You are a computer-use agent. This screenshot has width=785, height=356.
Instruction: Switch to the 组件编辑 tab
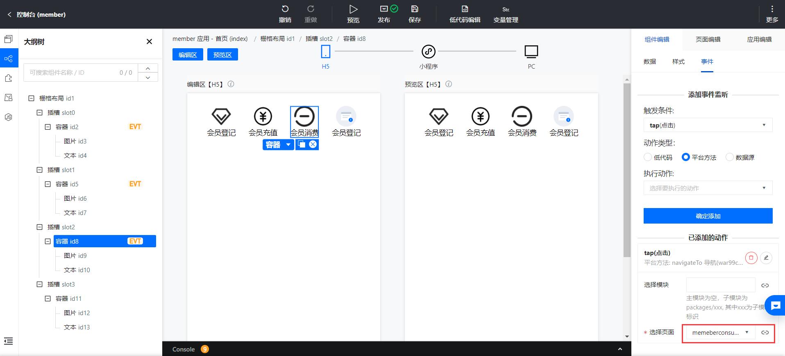click(x=657, y=39)
